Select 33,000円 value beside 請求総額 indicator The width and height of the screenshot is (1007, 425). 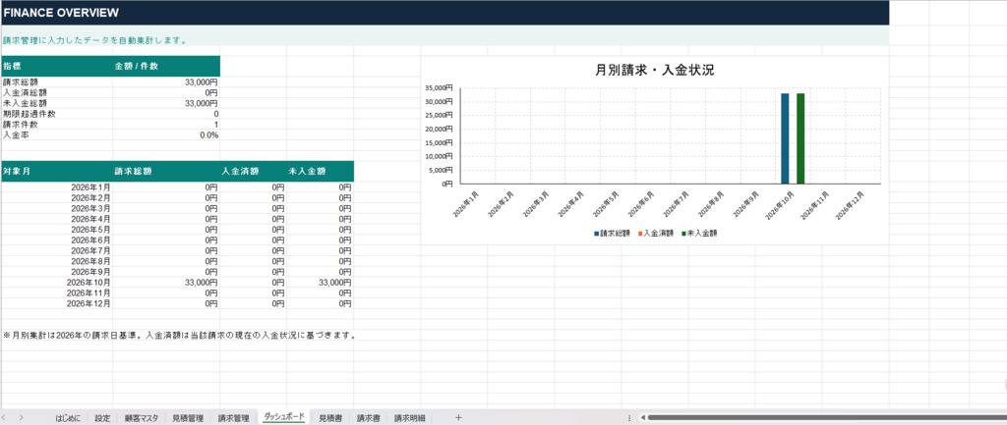click(x=166, y=82)
